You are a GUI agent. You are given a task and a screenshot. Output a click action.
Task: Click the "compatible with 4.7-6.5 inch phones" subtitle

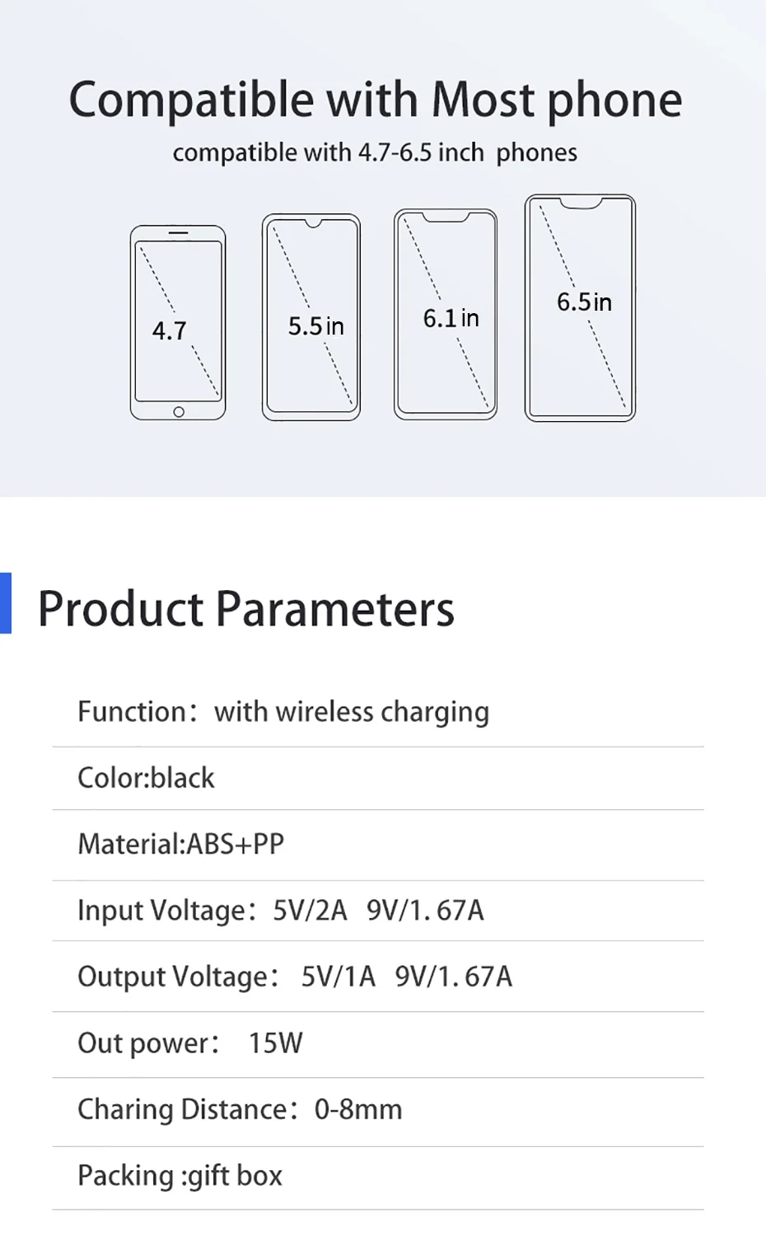coord(375,152)
